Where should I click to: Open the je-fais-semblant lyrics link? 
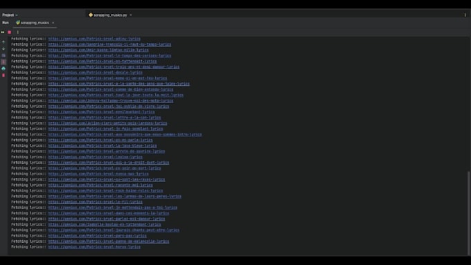pos(105,129)
